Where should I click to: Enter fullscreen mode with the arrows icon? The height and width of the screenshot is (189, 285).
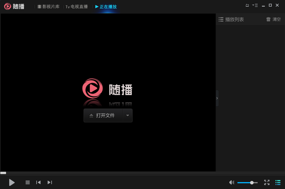pyautogui.click(x=267, y=182)
